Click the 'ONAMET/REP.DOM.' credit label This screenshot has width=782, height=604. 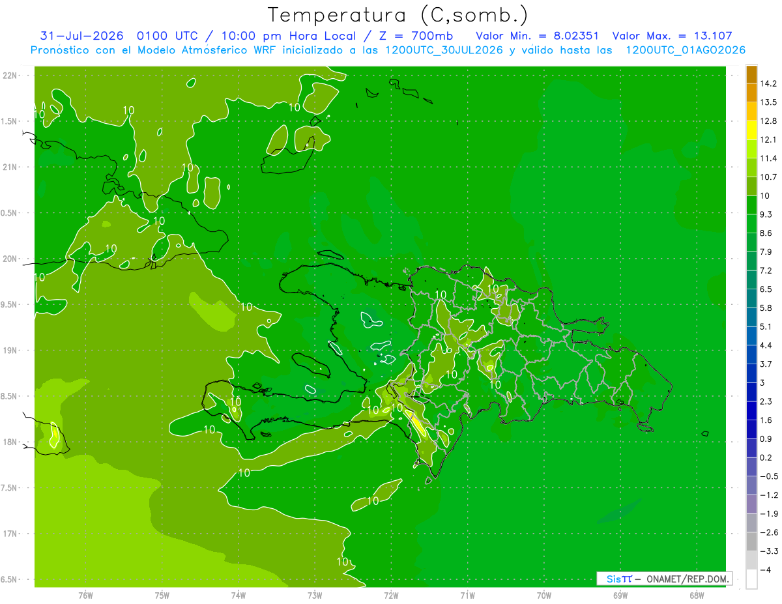686,579
